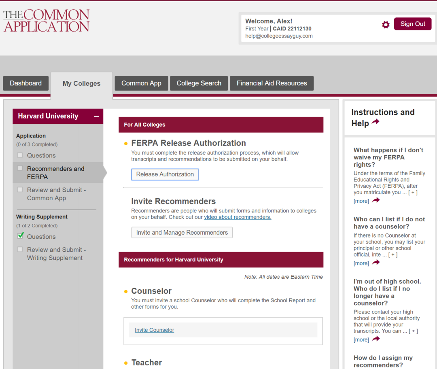Expand FERPA rights answer with [+]
The image size is (437, 369).
coord(413,192)
